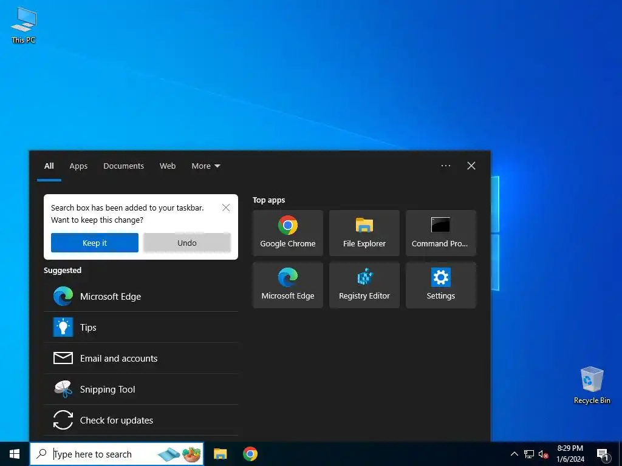Click the muted volume tray icon
The width and height of the screenshot is (622, 466).
coord(543,454)
